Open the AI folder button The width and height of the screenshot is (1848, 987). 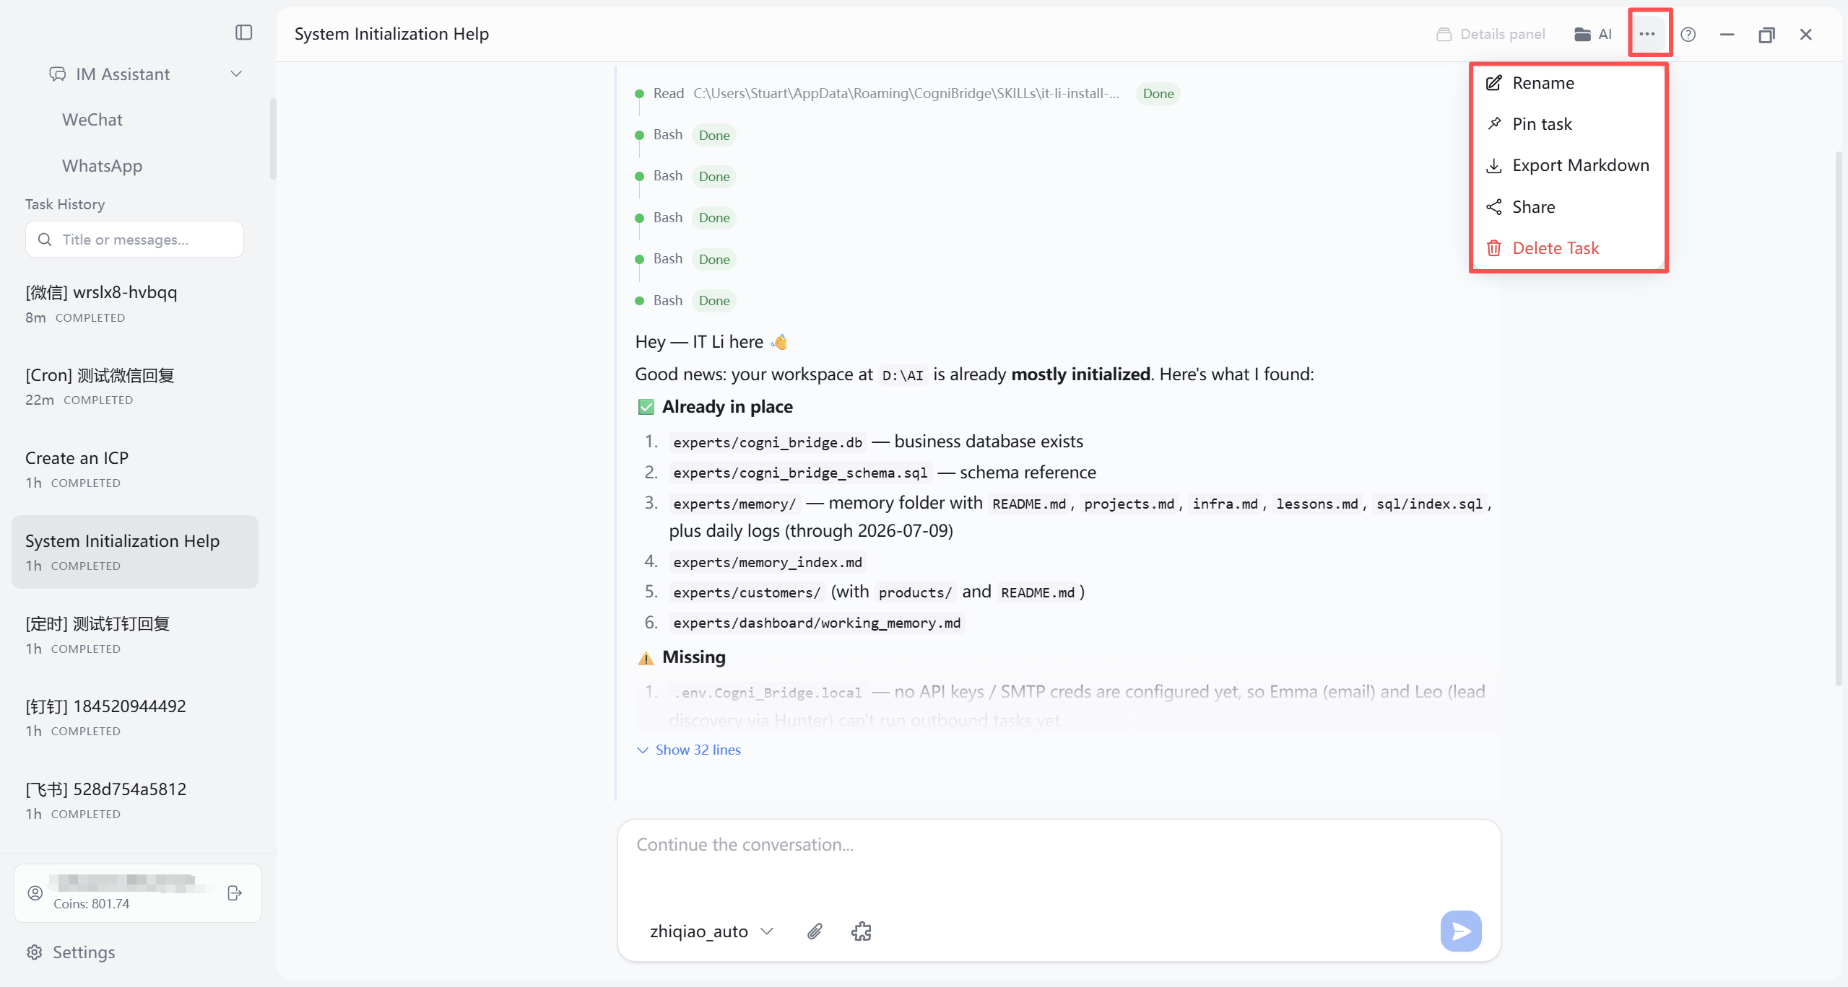pos(1592,34)
